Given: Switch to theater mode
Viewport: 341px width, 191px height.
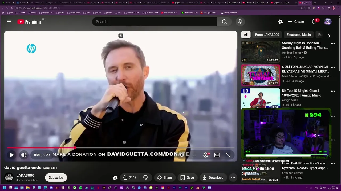Looking at the screenshot, I should pos(217,155).
